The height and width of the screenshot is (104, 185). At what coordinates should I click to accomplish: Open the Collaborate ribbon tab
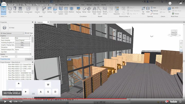click(x=75, y=5)
